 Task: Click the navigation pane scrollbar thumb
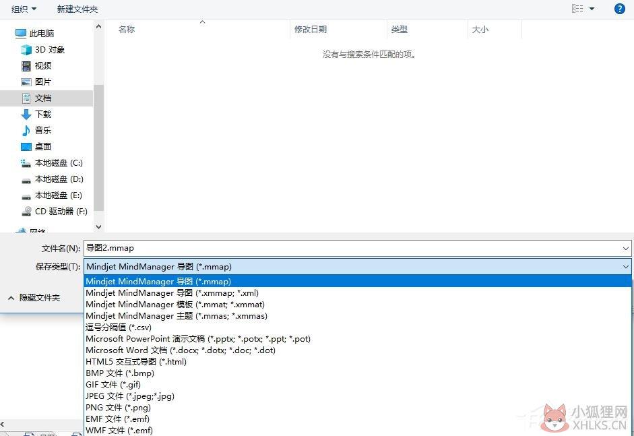click(98, 148)
